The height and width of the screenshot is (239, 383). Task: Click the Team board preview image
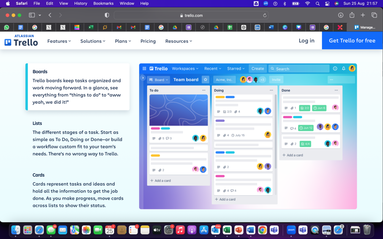tap(248, 136)
